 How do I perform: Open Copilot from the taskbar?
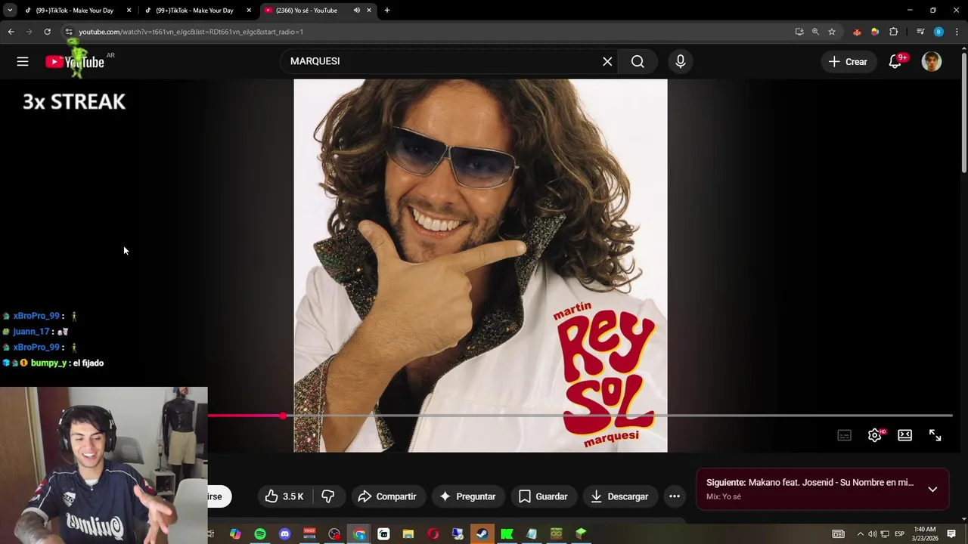(x=235, y=534)
